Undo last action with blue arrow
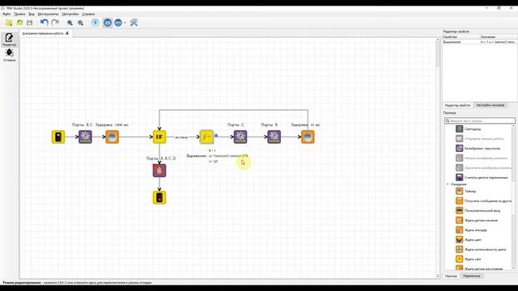Screen dimensions: 518x291 [45, 23]
